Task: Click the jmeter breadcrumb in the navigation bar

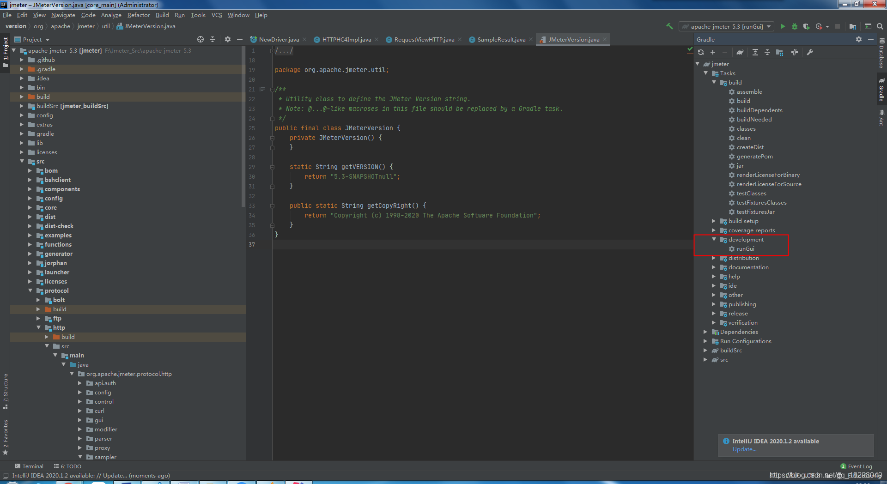Action: click(x=85, y=26)
